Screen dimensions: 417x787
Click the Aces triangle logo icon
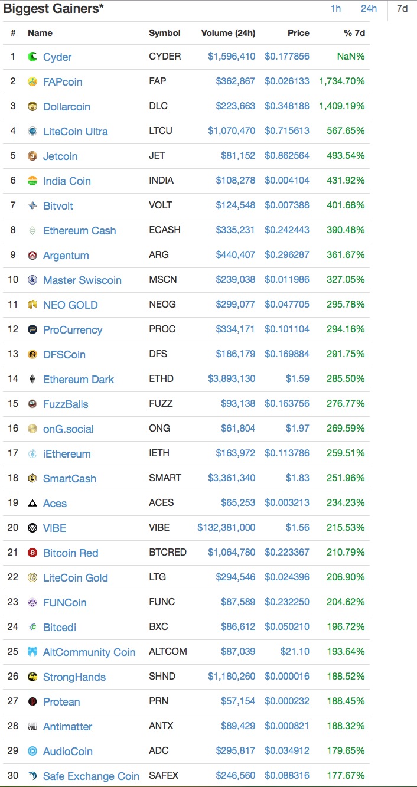pos(32,504)
